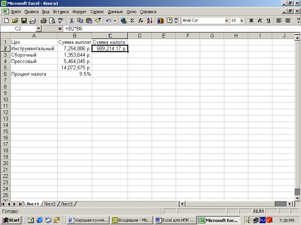The width and height of the screenshot is (301, 225).
Task: Select cell labeled Процент налога
Action: coord(34,74)
